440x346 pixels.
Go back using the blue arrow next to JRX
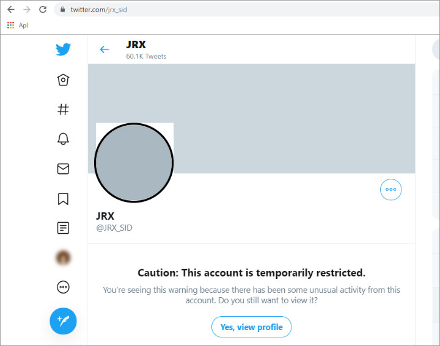105,49
